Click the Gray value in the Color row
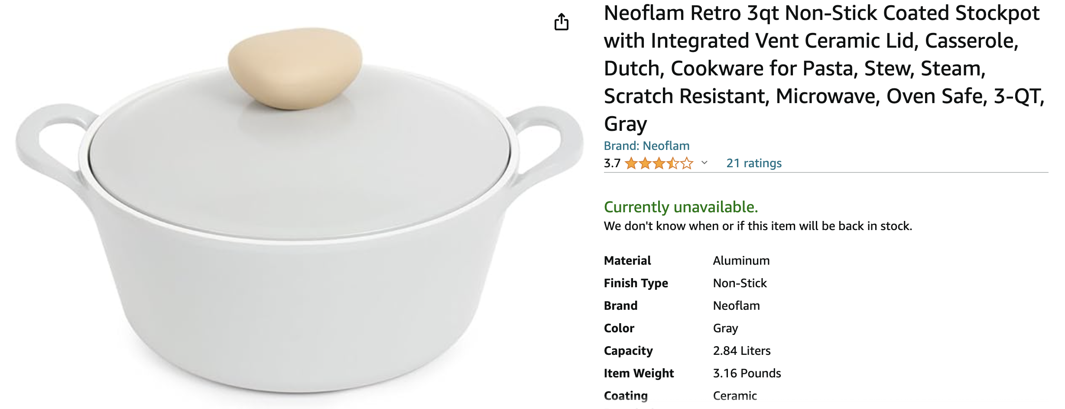This screenshot has height=409, width=1065. coord(725,328)
